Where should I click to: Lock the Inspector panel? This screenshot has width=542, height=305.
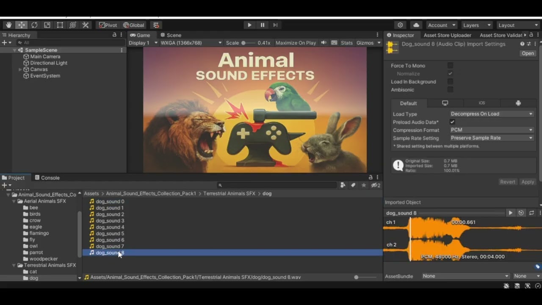point(531,35)
